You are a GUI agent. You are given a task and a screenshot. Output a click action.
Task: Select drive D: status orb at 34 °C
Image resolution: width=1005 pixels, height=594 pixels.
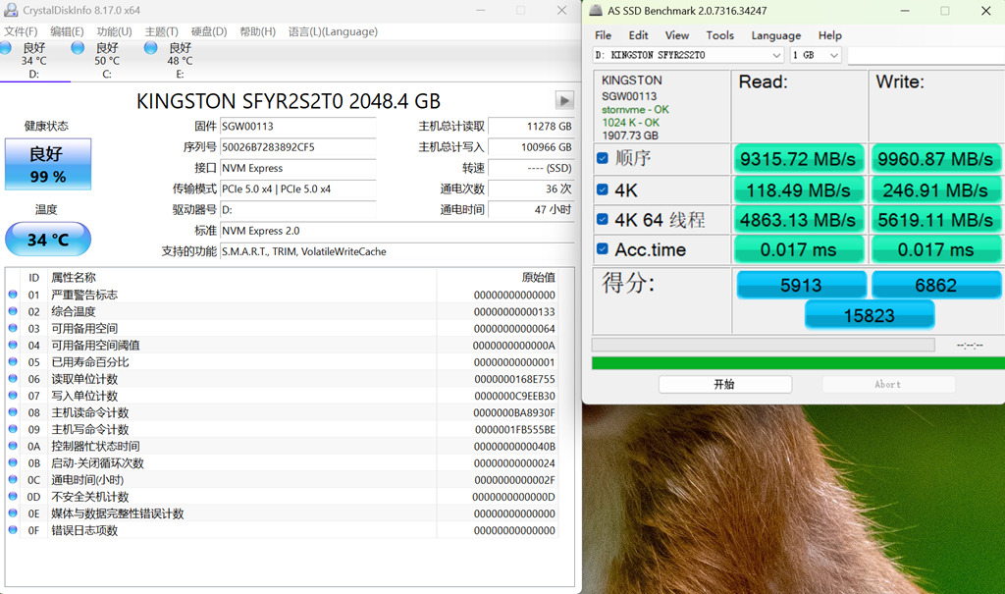coord(5,47)
